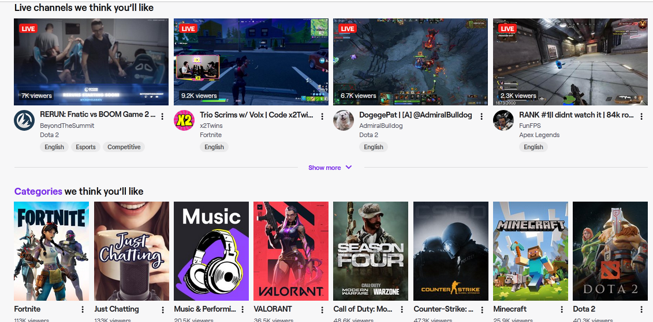Open the Dota 2 category cover art
The image size is (653, 322).
click(x=610, y=251)
